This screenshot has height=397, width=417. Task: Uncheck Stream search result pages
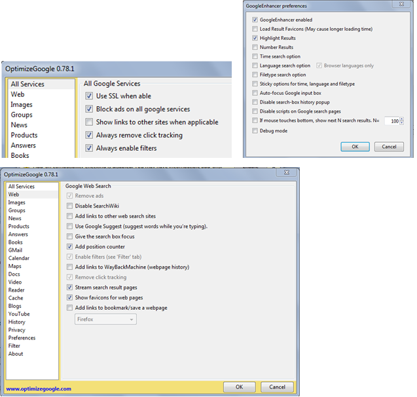point(69,288)
